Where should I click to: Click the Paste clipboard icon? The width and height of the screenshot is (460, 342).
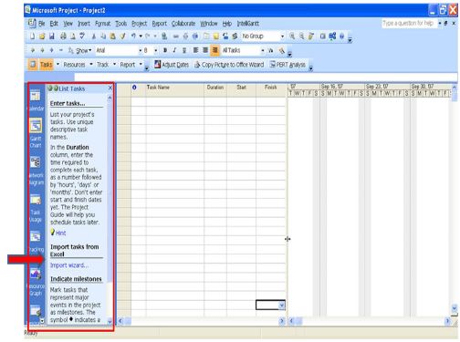click(x=112, y=36)
